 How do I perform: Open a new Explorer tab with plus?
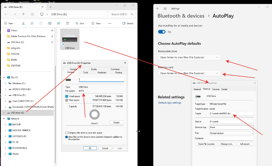point(51,7)
